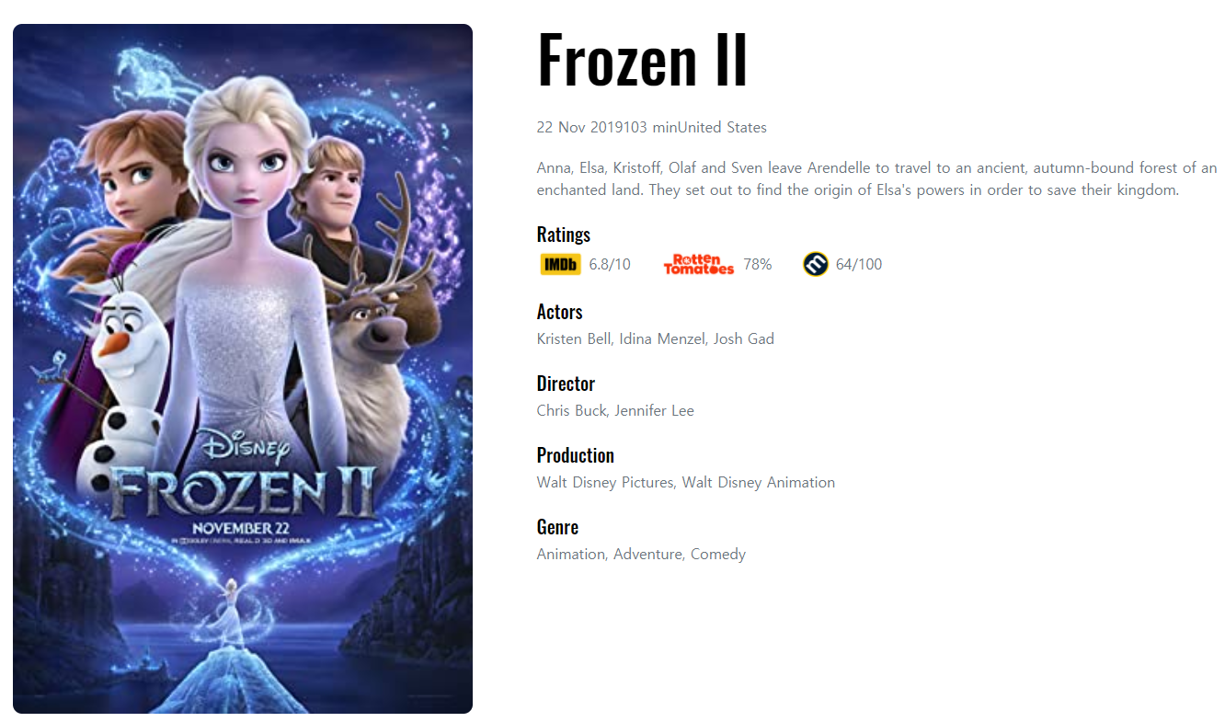Viewport: 1225px width, 722px height.
Task: Click the Actors section heading
Action: 560,312
